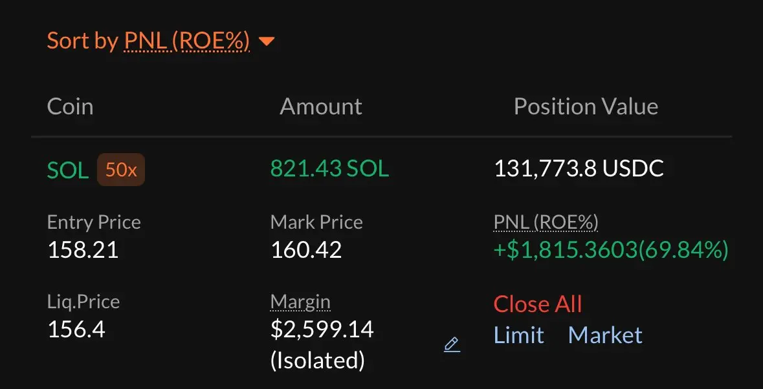The image size is (763, 389).
Task: Click the +$1,815.3603 PNL value
Action: 566,250
